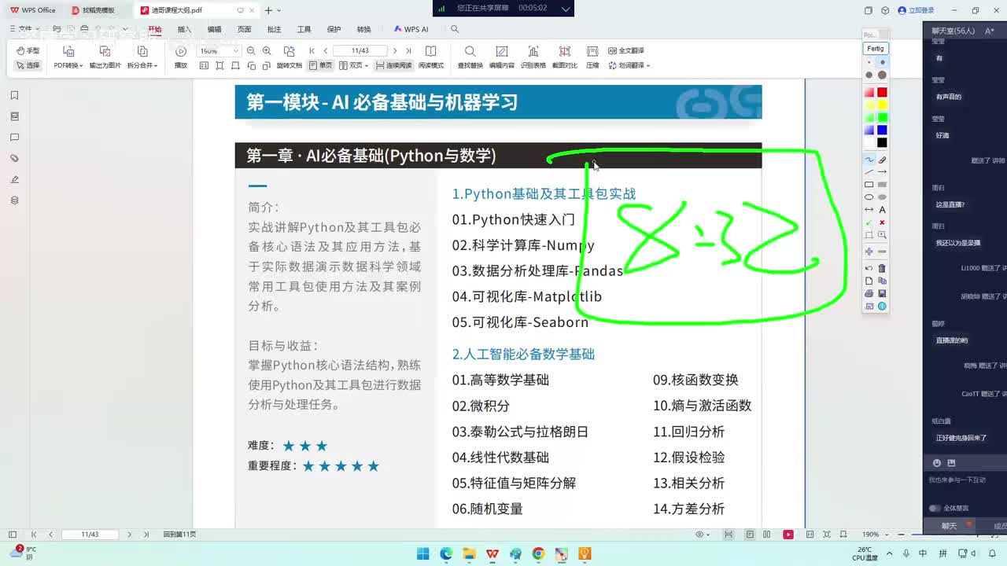Pick the bright yellow color swatch
The width and height of the screenshot is (1007, 566).
(x=882, y=105)
